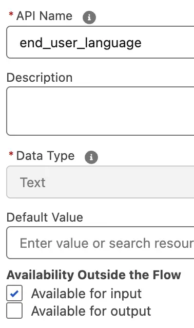
Task: Uncheck the Available for input checkbox
Action: tap(14, 293)
